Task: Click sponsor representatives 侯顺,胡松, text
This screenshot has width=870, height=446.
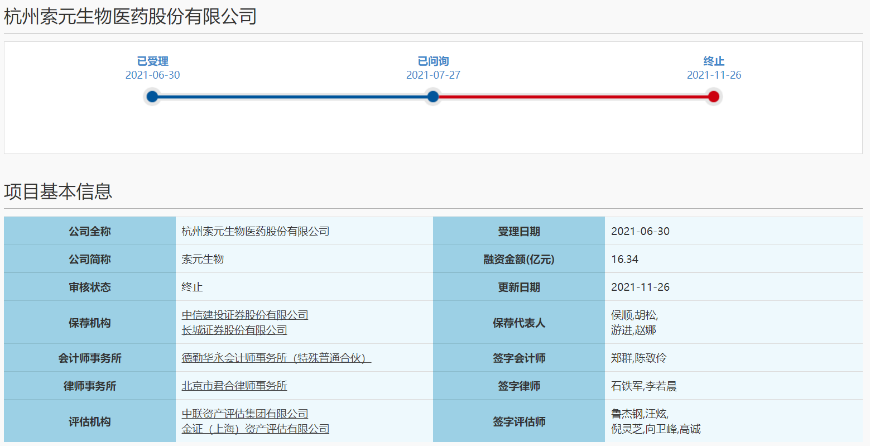Action: coord(635,315)
